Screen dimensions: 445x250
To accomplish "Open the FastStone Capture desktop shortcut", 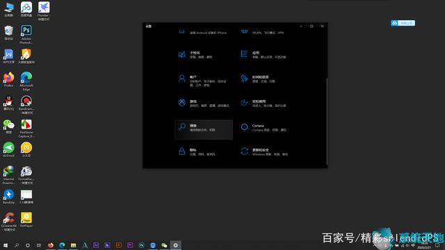I will [x=26, y=128].
